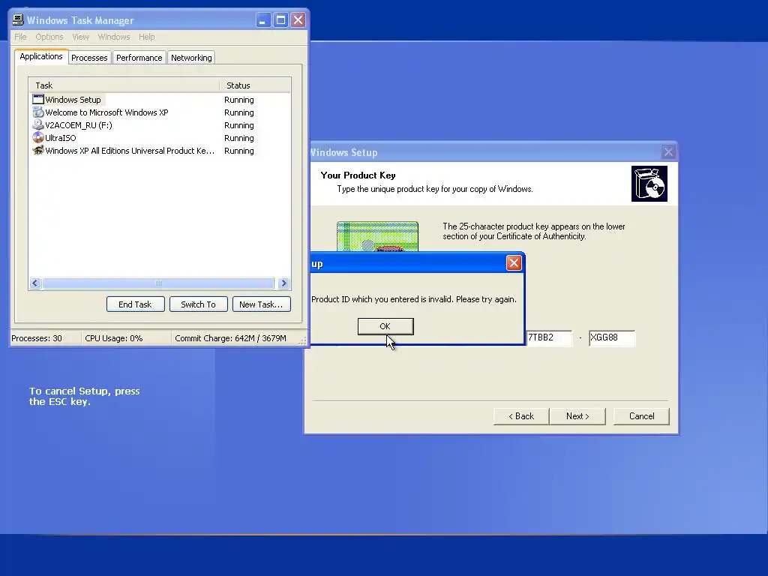Click the Task Manager title bar icon
Screen dimensions: 768x576
[18, 19]
